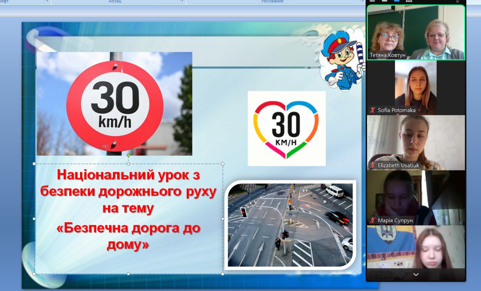This screenshot has width=481, height=291.
Task: Click the green rotation handle above text box
Action: pos(129,155)
